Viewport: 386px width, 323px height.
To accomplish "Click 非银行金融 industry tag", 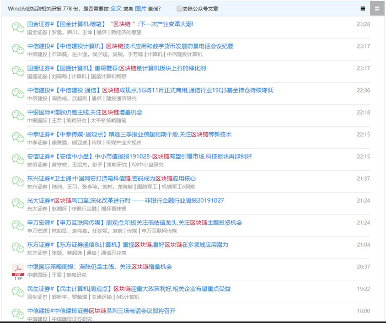I will point(84,209).
